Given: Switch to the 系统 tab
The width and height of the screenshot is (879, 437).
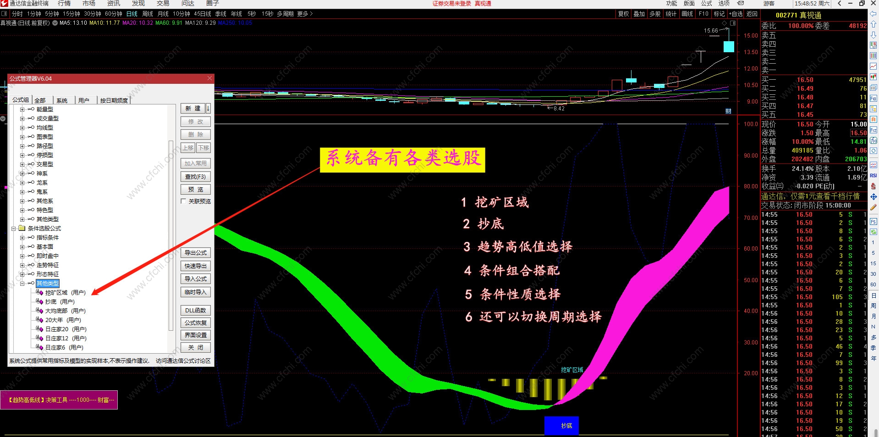Looking at the screenshot, I should pos(62,100).
